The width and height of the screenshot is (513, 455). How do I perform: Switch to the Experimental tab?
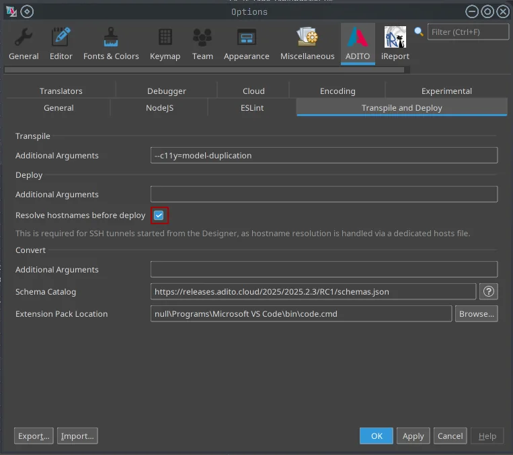[446, 91]
